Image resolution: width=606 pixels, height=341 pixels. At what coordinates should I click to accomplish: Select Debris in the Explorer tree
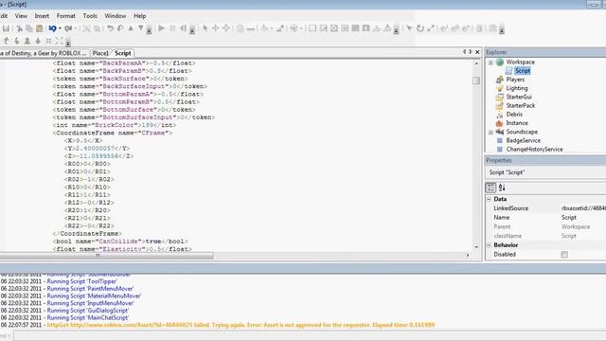coord(514,115)
